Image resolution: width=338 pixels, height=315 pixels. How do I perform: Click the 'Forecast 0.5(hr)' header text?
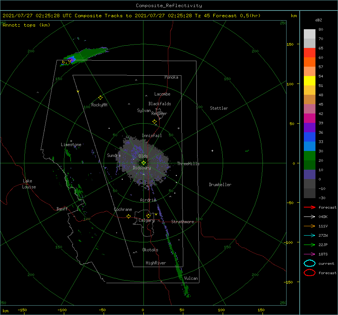click(237, 16)
